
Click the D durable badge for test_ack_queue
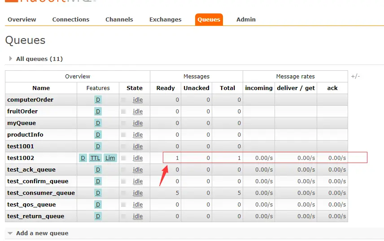98,170
